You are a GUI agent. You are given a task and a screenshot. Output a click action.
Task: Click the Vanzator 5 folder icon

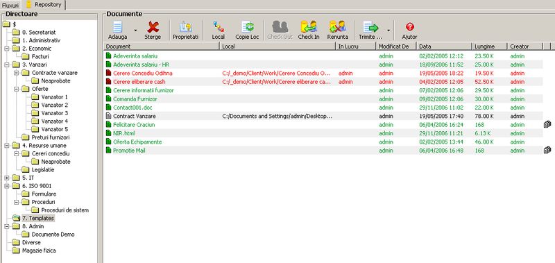(x=35, y=129)
